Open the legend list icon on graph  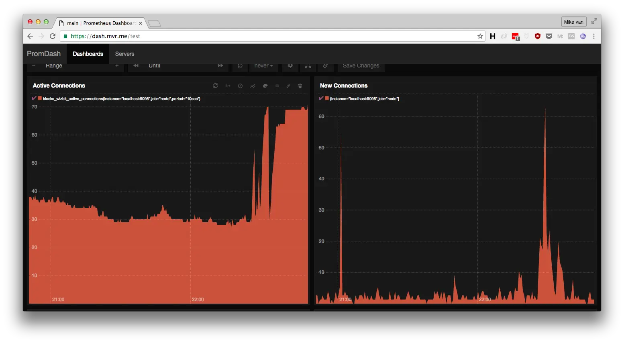pos(277,86)
